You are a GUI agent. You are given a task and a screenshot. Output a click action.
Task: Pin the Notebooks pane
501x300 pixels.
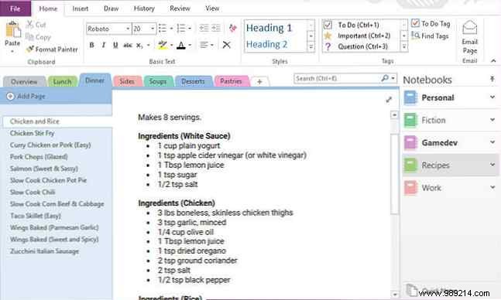click(x=492, y=79)
